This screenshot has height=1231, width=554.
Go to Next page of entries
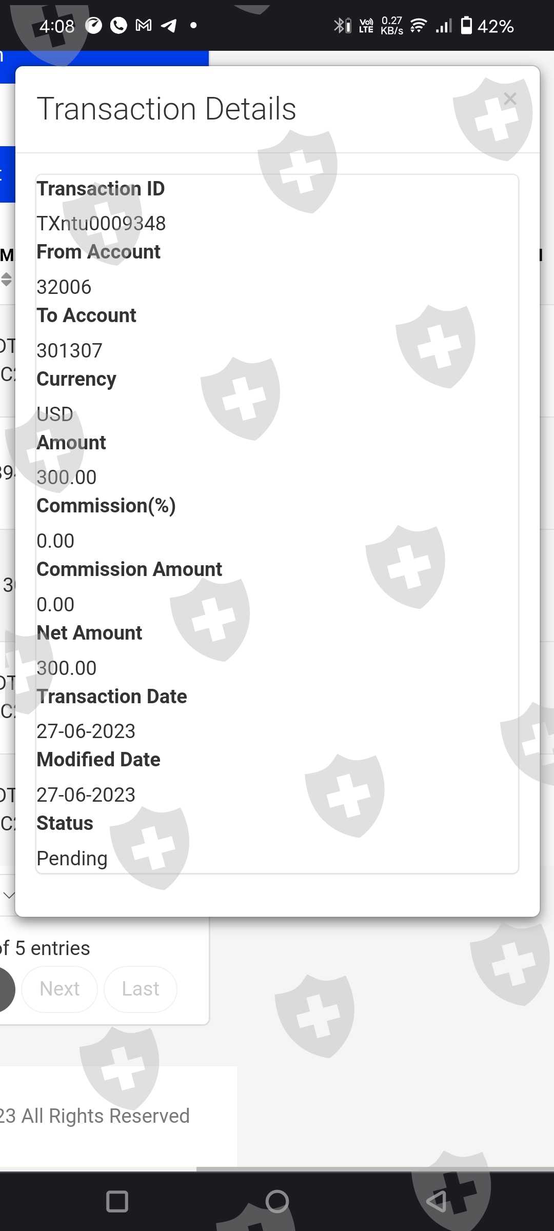click(x=60, y=989)
